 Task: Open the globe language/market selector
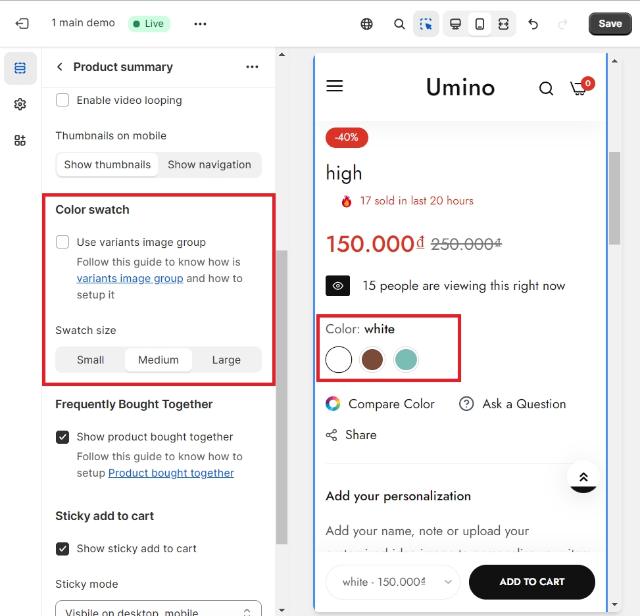pyautogui.click(x=366, y=24)
